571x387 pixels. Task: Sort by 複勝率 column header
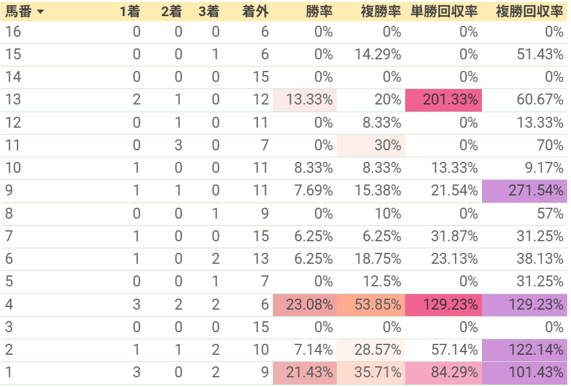tap(381, 12)
